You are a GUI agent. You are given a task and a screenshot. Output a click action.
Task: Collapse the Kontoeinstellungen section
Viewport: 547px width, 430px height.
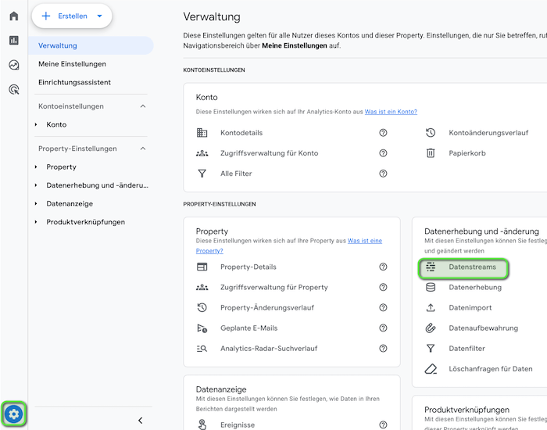coord(142,106)
